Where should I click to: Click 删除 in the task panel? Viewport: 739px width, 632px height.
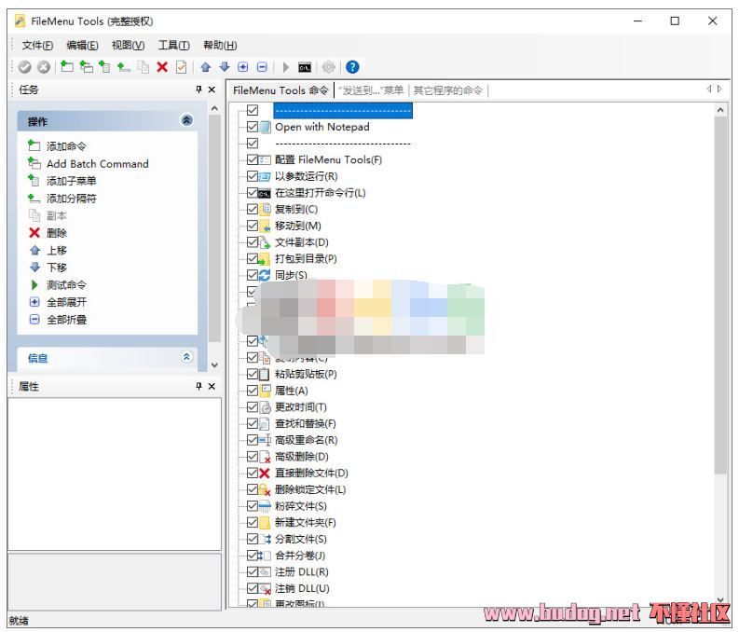(57, 233)
